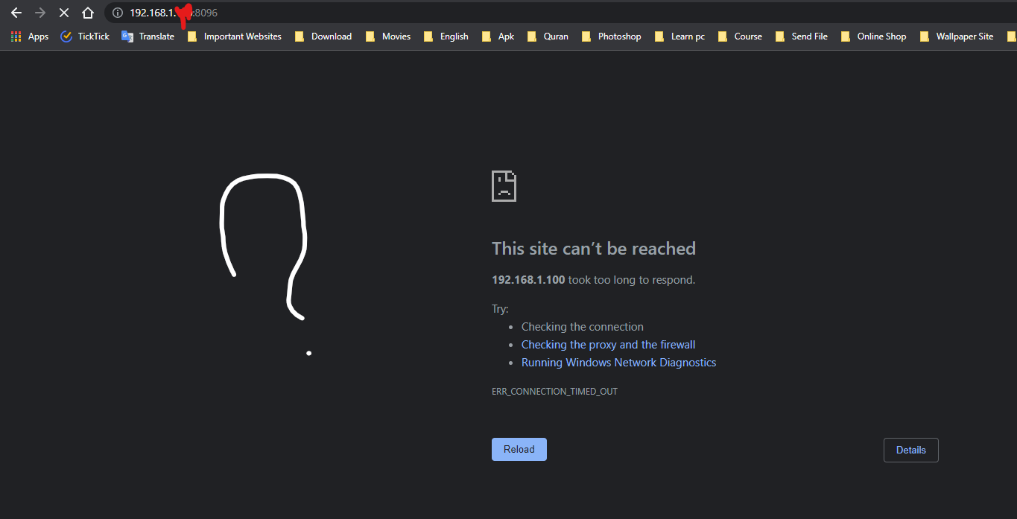Image resolution: width=1017 pixels, height=519 pixels.
Task: Follow 'Checking the proxy and the firewall' link
Action: coord(608,345)
